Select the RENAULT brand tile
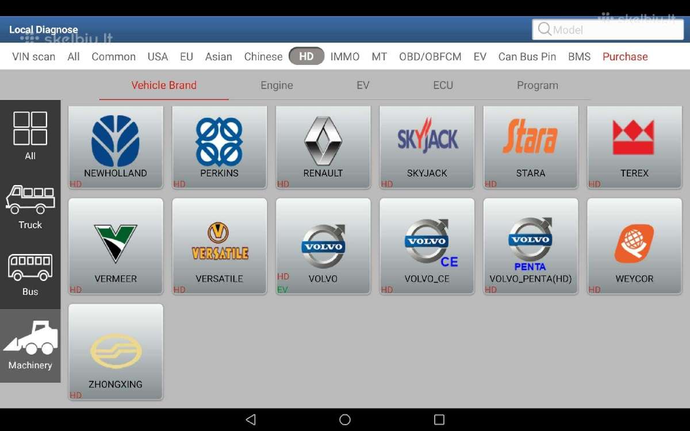Viewport: 690px width, 431px height. (323, 147)
